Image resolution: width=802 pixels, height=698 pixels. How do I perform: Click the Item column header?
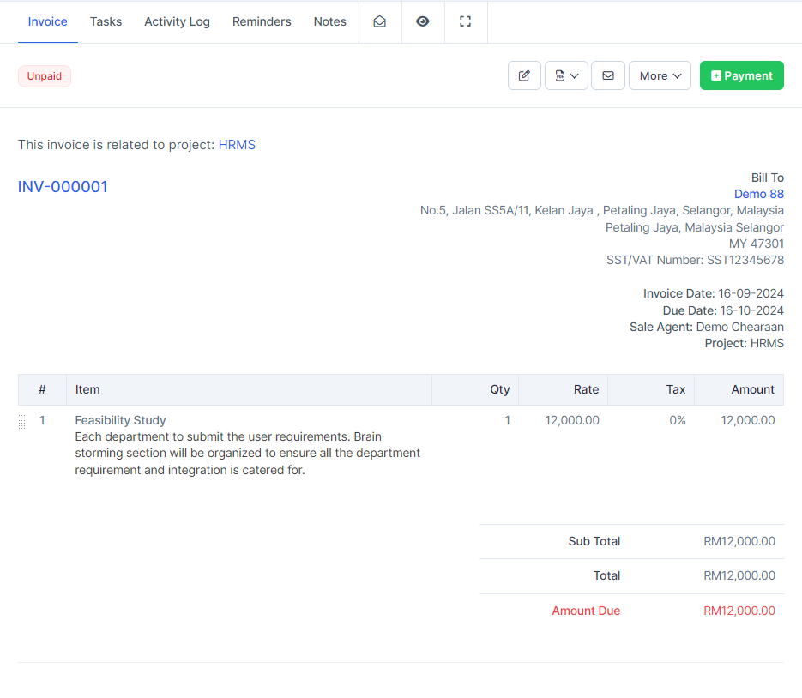87,389
